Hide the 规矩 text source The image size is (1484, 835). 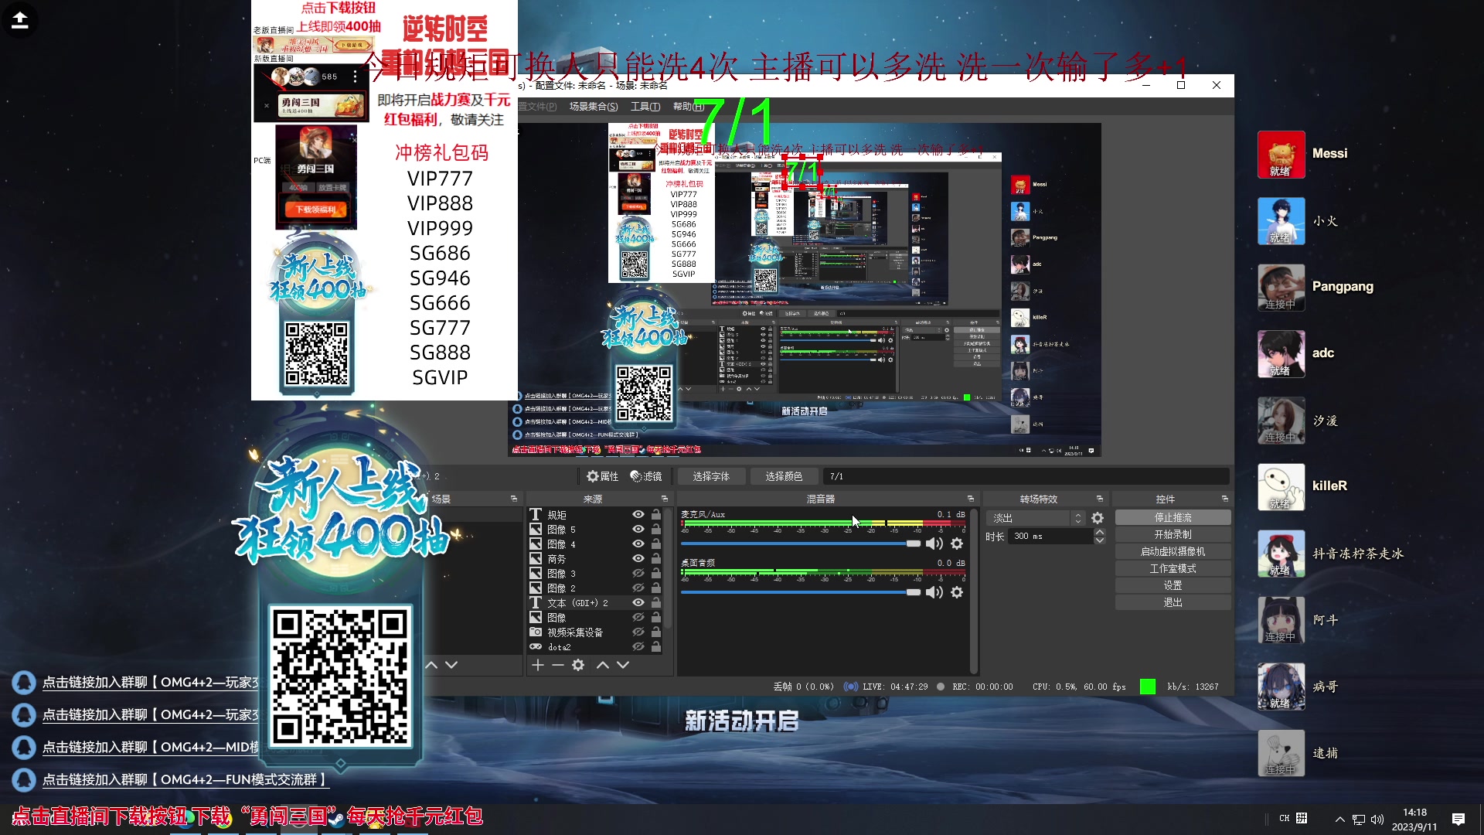click(x=638, y=514)
